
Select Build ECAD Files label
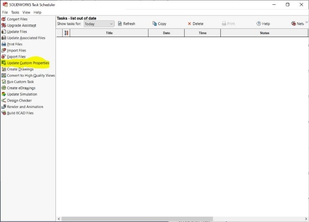[20, 113]
